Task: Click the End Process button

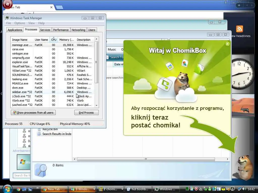Action: 86,113
